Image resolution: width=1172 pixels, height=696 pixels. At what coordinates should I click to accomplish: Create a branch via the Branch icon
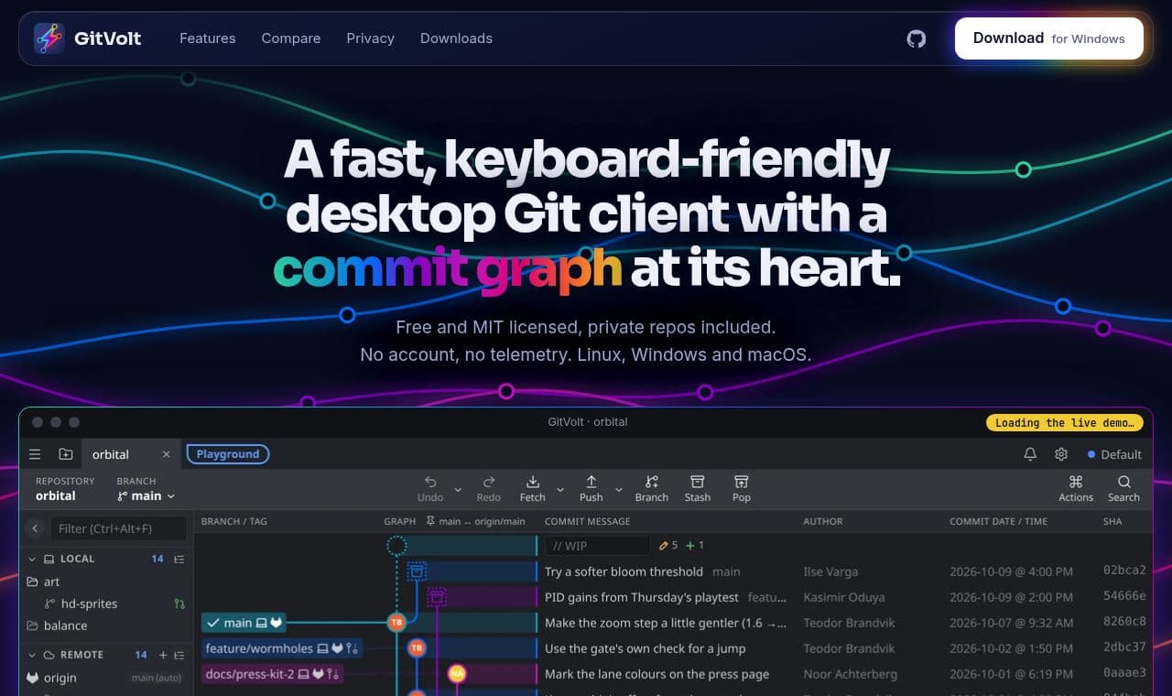click(652, 482)
